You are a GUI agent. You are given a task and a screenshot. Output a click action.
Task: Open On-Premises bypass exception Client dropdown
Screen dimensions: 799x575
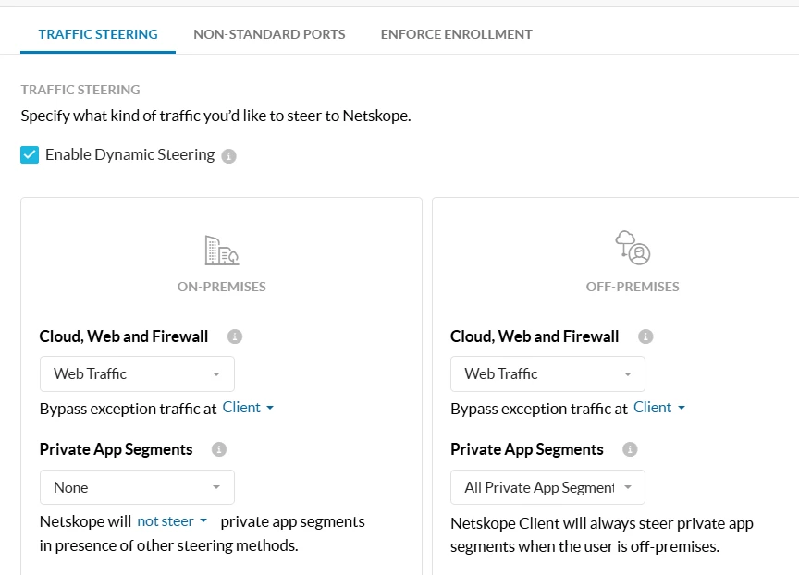248,408
